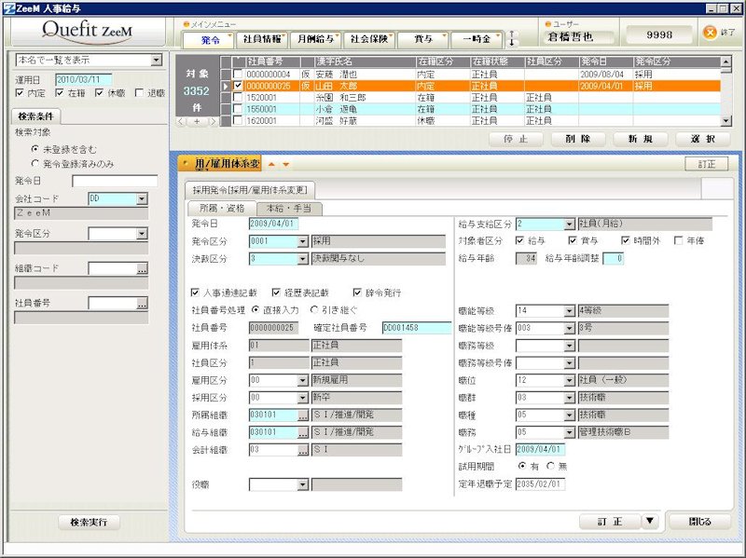Click the row pointer arrow for 山田 太郎
The height and width of the screenshot is (558, 746).
pyautogui.click(x=226, y=86)
